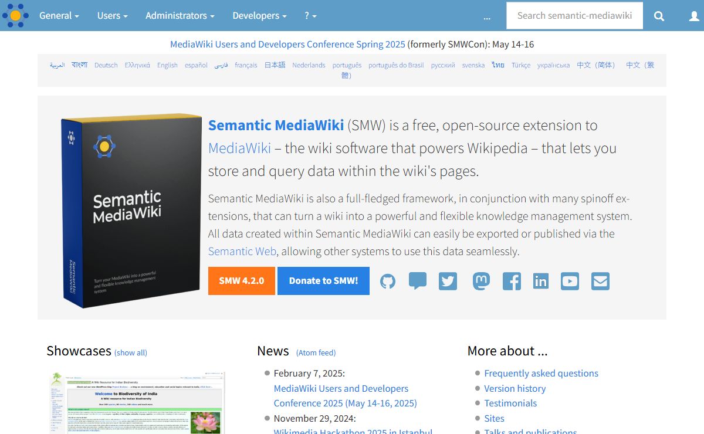The image size is (704, 434).
Task: Open the user account icon menu
Action: [x=694, y=16]
